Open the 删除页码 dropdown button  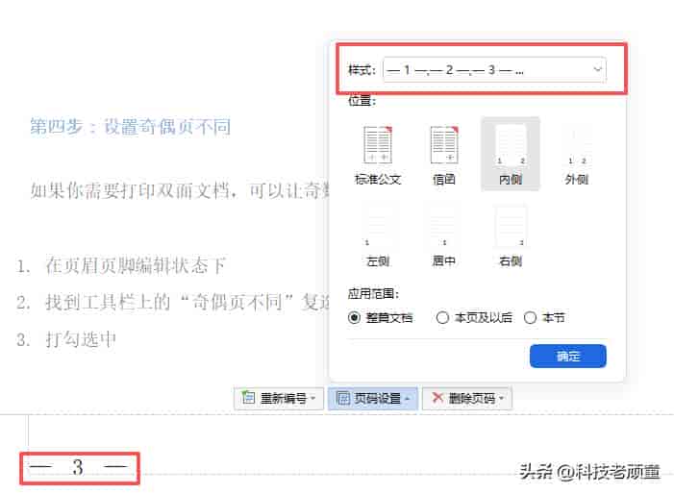click(467, 398)
